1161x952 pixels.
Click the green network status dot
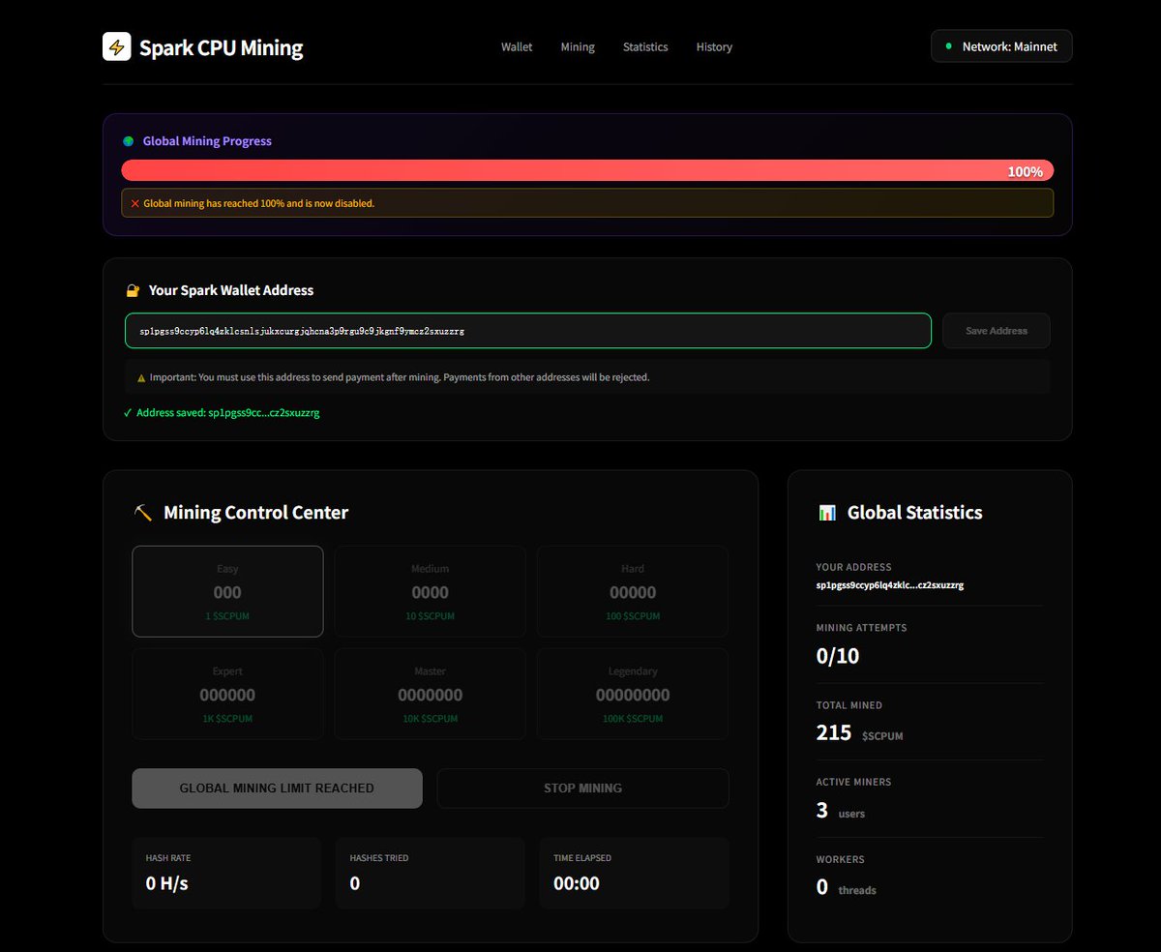click(948, 46)
